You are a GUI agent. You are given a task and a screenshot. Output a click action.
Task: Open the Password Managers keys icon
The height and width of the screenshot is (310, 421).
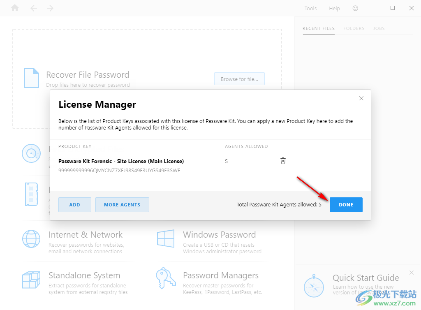coord(166,278)
